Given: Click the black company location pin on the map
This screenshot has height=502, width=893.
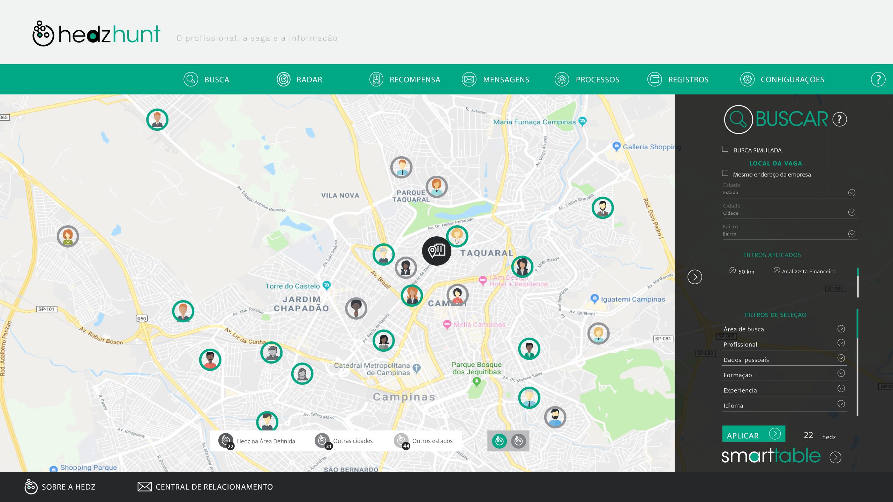Looking at the screenshot, I should coord(436,251).
